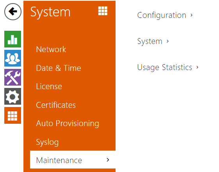
Task: Open the Date & Time menu item
Action: point(59,68)
